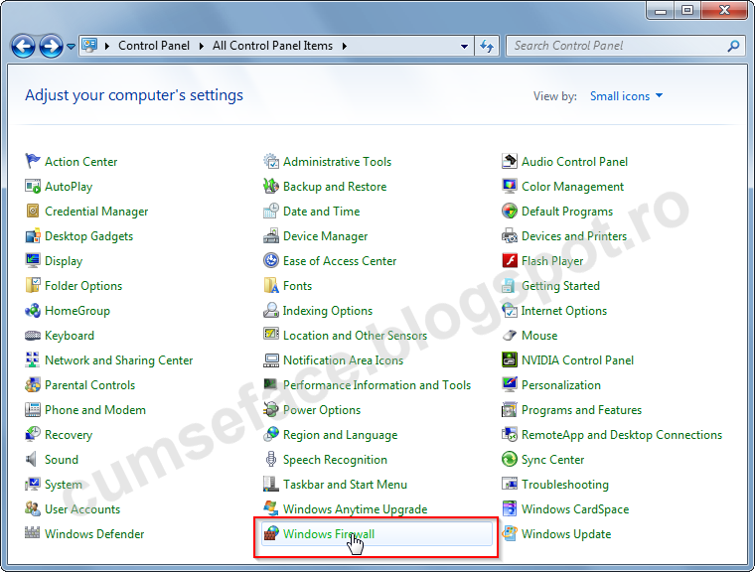755x572 pixels.
Task: Click the AutoPlay icon
Action: point(32,186)
